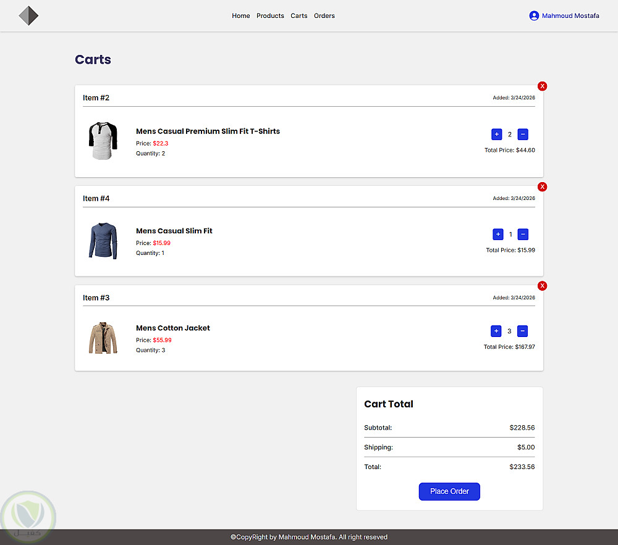Click Quantity: 3 under Mens Cotton Jacket
The height and width of the screenshot is (545, 618).
[x=151, y=350]
